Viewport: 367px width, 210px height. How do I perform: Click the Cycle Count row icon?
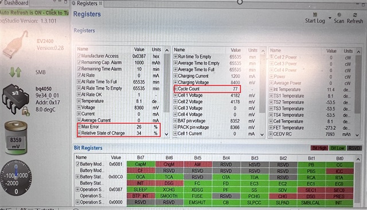pyautogui.click(x=175, y=89)
